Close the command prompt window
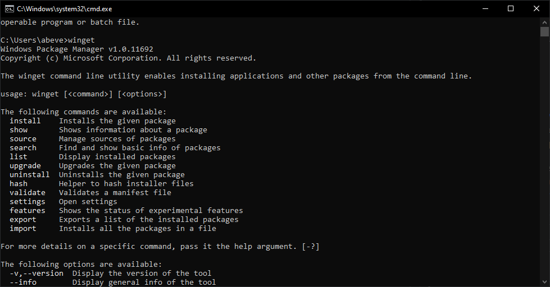The width and height of the screenshot is (550, 287). coord(537,8)
